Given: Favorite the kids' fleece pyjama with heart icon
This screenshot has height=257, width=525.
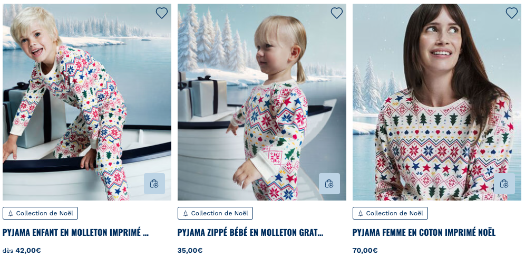Looking at the screenshot, I should point(161,13).
